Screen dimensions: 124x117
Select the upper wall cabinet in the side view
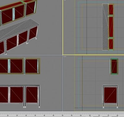click(114, 66)
